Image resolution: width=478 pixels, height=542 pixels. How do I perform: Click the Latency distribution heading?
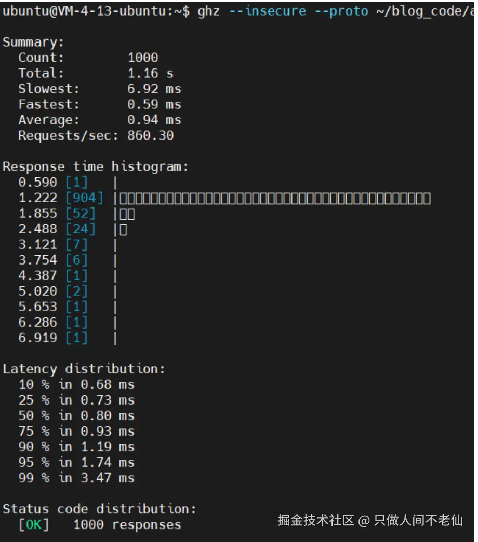click(x=84, y=369)
